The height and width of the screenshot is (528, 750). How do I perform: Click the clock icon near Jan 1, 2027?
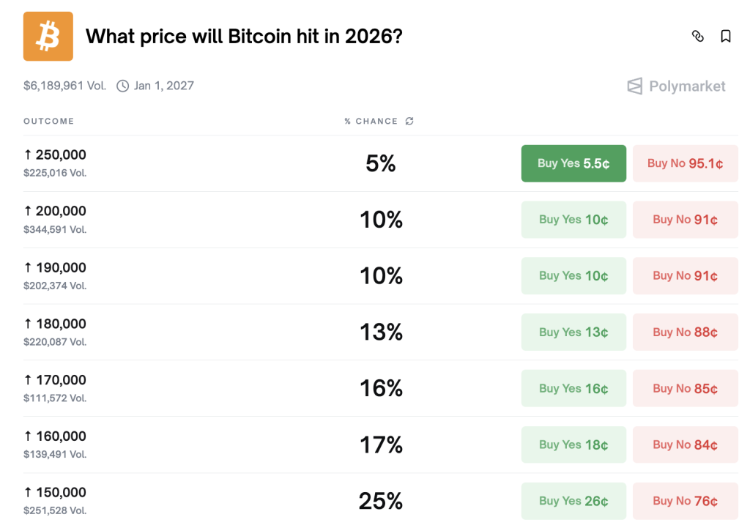pyautogui.click(x=122, y=86)
